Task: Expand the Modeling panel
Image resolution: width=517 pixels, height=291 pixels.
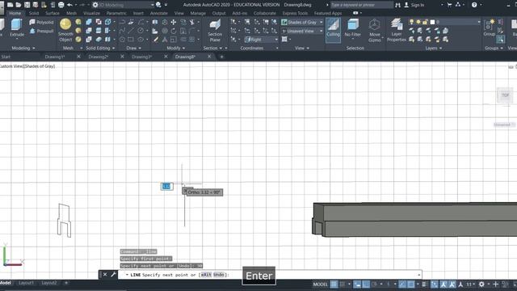Action: (23, 48)
